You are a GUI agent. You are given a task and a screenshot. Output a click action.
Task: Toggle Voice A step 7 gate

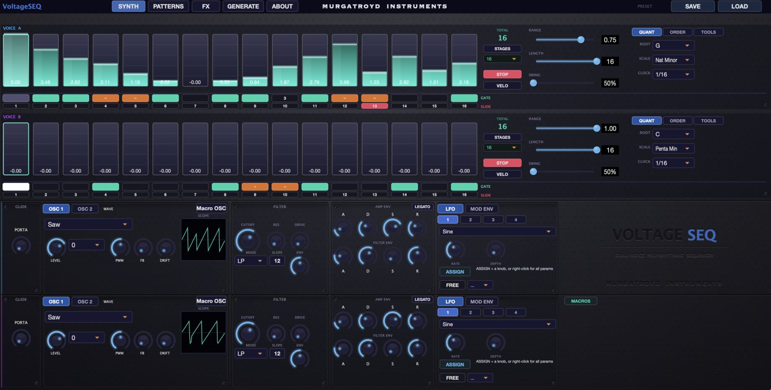pos(195,98)
